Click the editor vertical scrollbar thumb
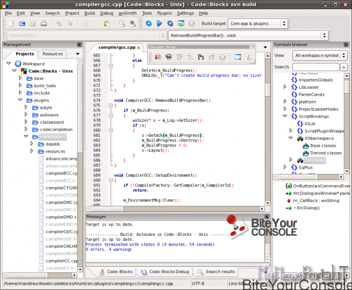 (x=268, y=90)
